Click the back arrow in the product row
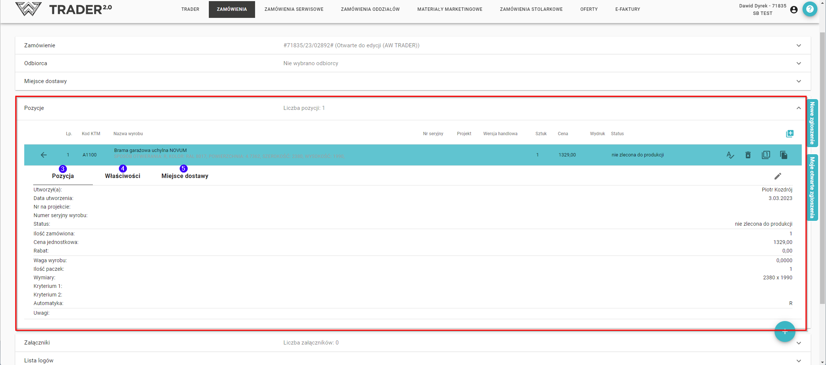This screenshot has height=365, width=826. point(44,155)
